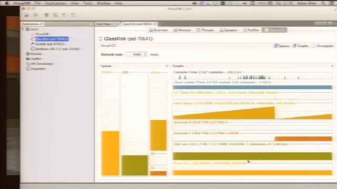This screenshot has width=337, height=189.
Task: Click the fourth icon in VisualVM toolbar
Action: point(55,15)
